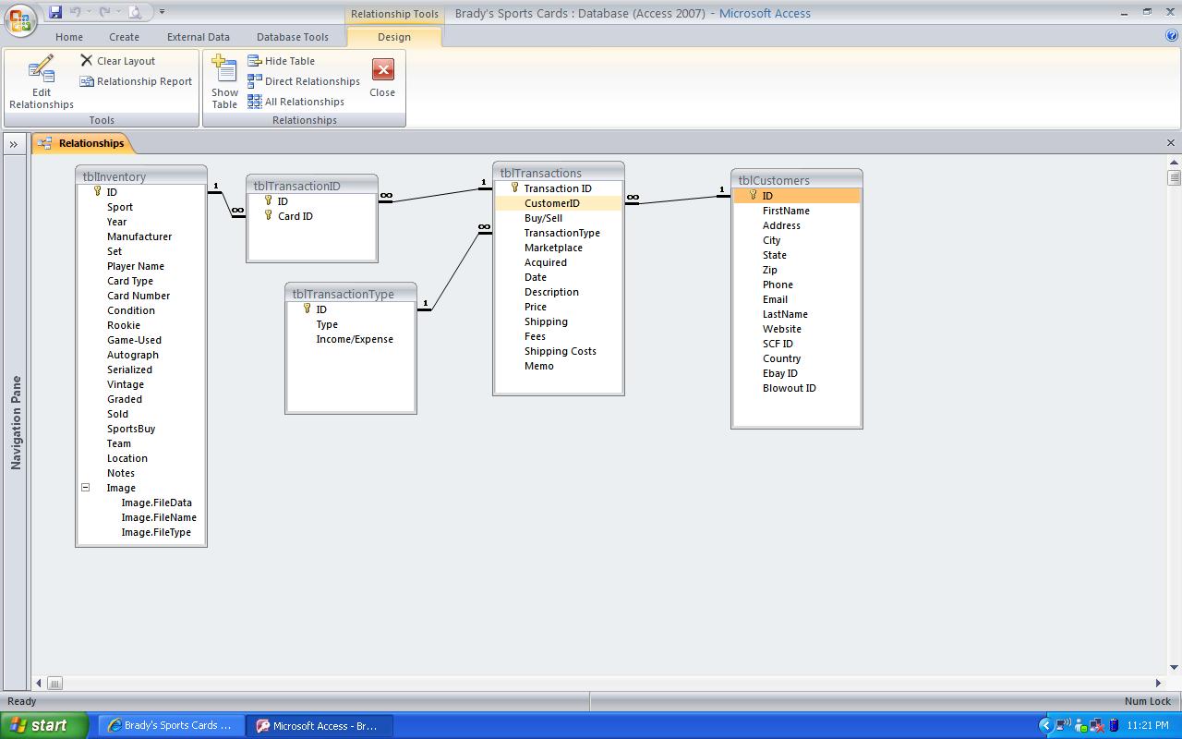Select the CustomerID field in tblTransactions

pyautogui.click(x=559, y=203)
